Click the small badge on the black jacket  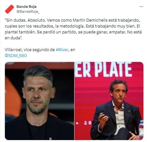coord(51,139)
